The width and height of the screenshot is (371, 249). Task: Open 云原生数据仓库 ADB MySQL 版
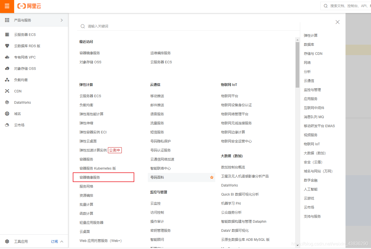pyautogui.click(x=245, y=239)
